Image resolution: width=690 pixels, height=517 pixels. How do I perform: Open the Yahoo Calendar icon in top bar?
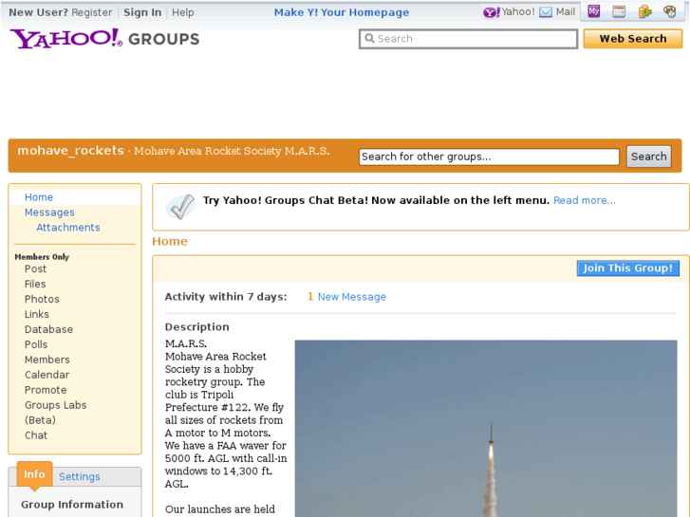pyautogui.click(x=619, y=11)
